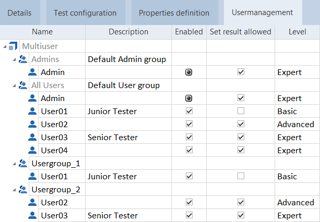This screenshot has width=320, height=222.
Task: Click the Description column header
Action: (128, 32)
